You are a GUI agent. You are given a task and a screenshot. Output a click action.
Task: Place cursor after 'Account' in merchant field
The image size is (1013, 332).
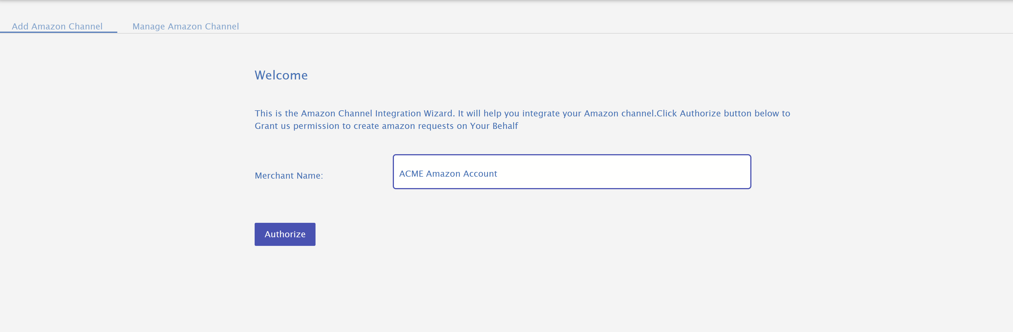pyautogui.click(x=498, y=174)
